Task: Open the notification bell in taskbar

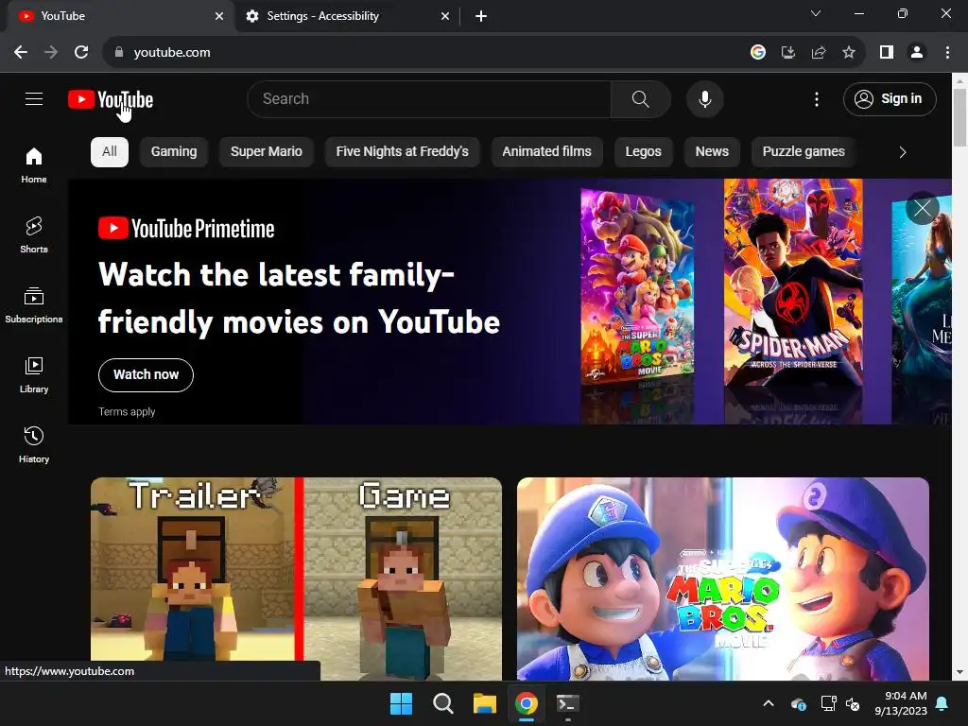Action: coord(942,703)
